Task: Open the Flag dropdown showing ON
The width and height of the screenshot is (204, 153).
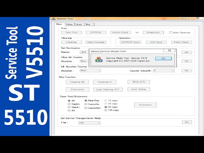Action: click(x=89, y=123)
